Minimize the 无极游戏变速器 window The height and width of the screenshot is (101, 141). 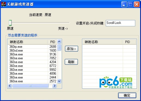124,4
